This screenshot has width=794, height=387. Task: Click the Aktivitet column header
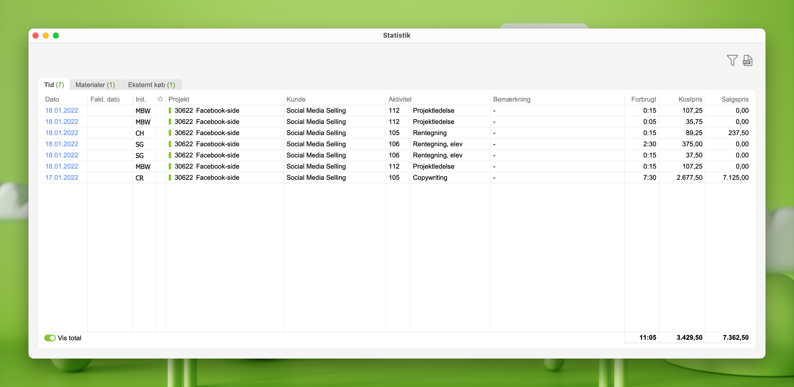400,99
